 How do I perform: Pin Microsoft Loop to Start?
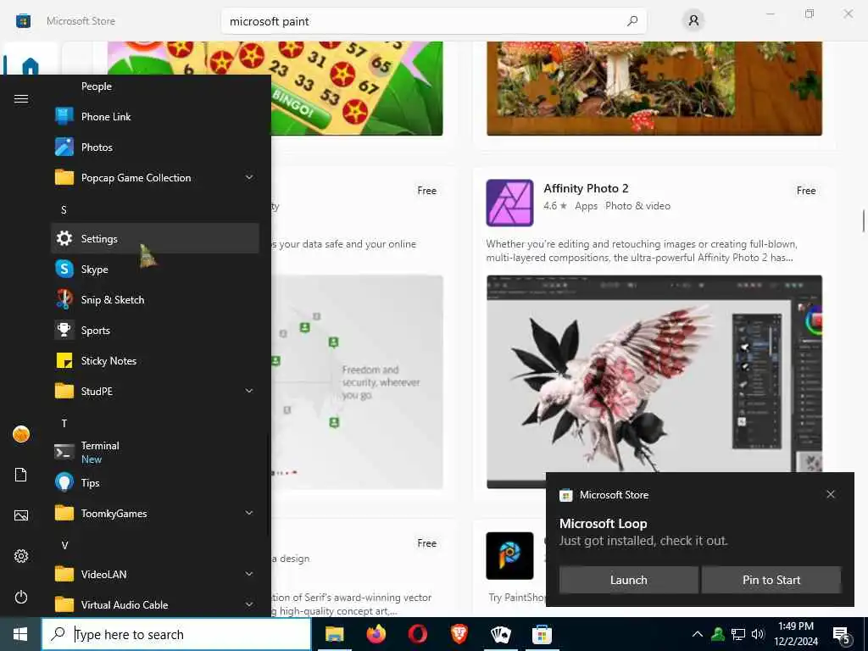(771, 580)
